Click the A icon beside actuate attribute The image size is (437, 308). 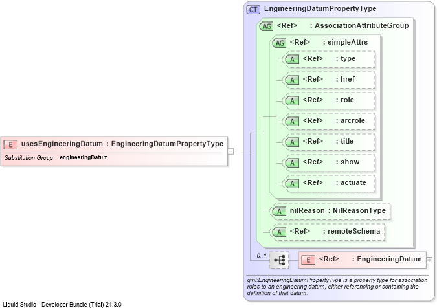292,183
